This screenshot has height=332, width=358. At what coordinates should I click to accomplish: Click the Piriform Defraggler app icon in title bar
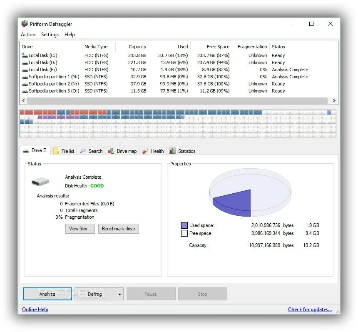click(x=25, y=24)
